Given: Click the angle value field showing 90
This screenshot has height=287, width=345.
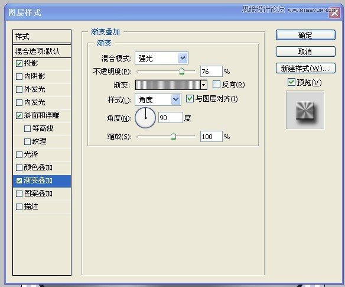Looking at the screenshot, I should (x=171, y=118).
